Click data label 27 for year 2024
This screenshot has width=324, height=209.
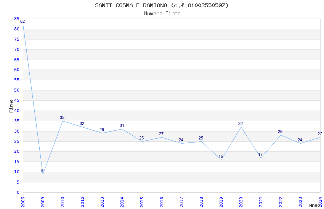[320, 134]
